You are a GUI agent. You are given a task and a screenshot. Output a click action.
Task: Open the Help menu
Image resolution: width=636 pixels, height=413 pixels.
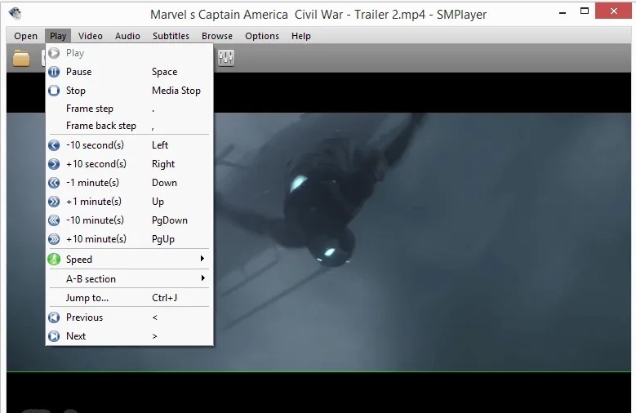coord(301,36)
